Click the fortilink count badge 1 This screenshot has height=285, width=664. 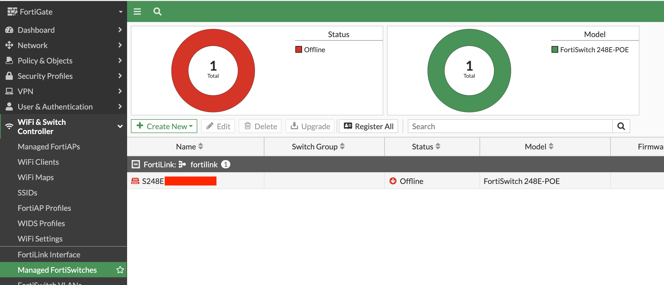point(225,164)
